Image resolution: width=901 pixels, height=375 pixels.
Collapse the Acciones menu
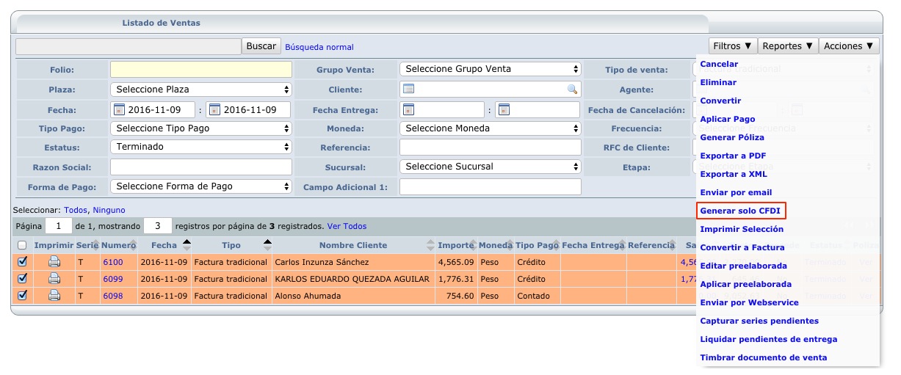click(x=849, y=45)
